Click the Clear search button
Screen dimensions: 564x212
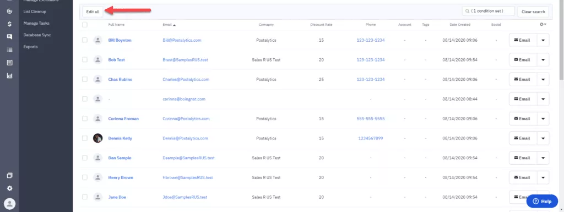(533, 12)
